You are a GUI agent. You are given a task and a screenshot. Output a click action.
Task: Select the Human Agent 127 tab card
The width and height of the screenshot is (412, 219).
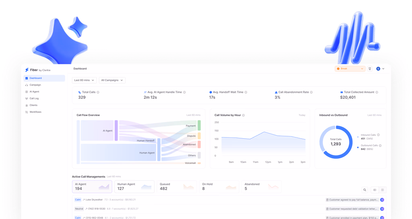tap(134, 186)
